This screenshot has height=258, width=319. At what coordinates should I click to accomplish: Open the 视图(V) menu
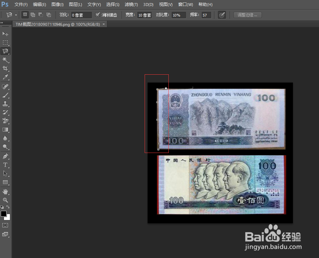point(166,5)
